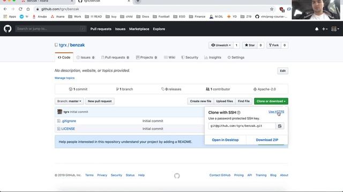Select the SSH clone URL field
The width and height of the screenshot is (343, 192).
[x=242, y=126]
